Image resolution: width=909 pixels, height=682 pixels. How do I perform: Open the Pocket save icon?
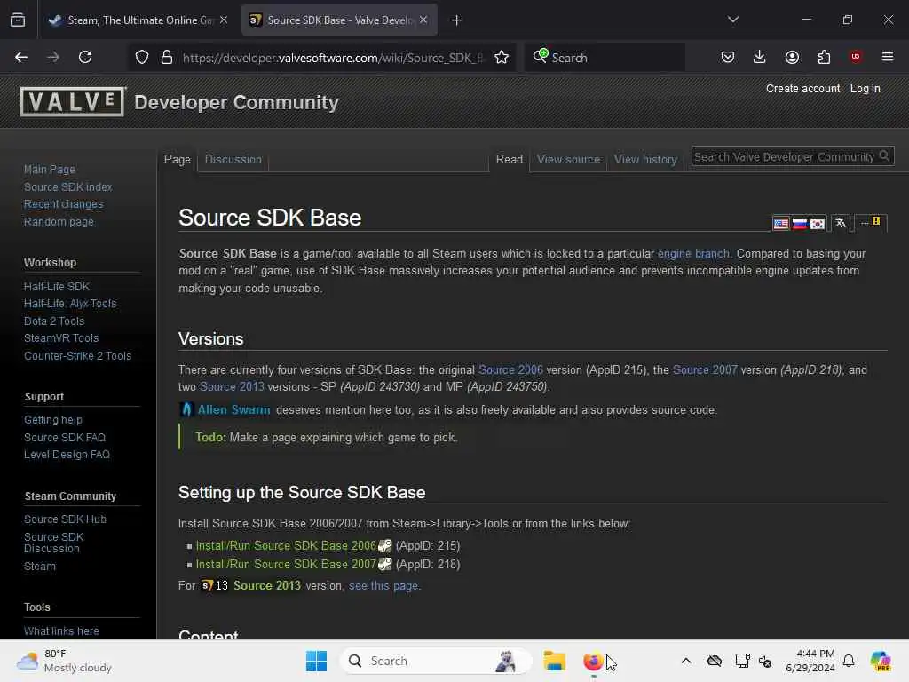click(728, 57)
